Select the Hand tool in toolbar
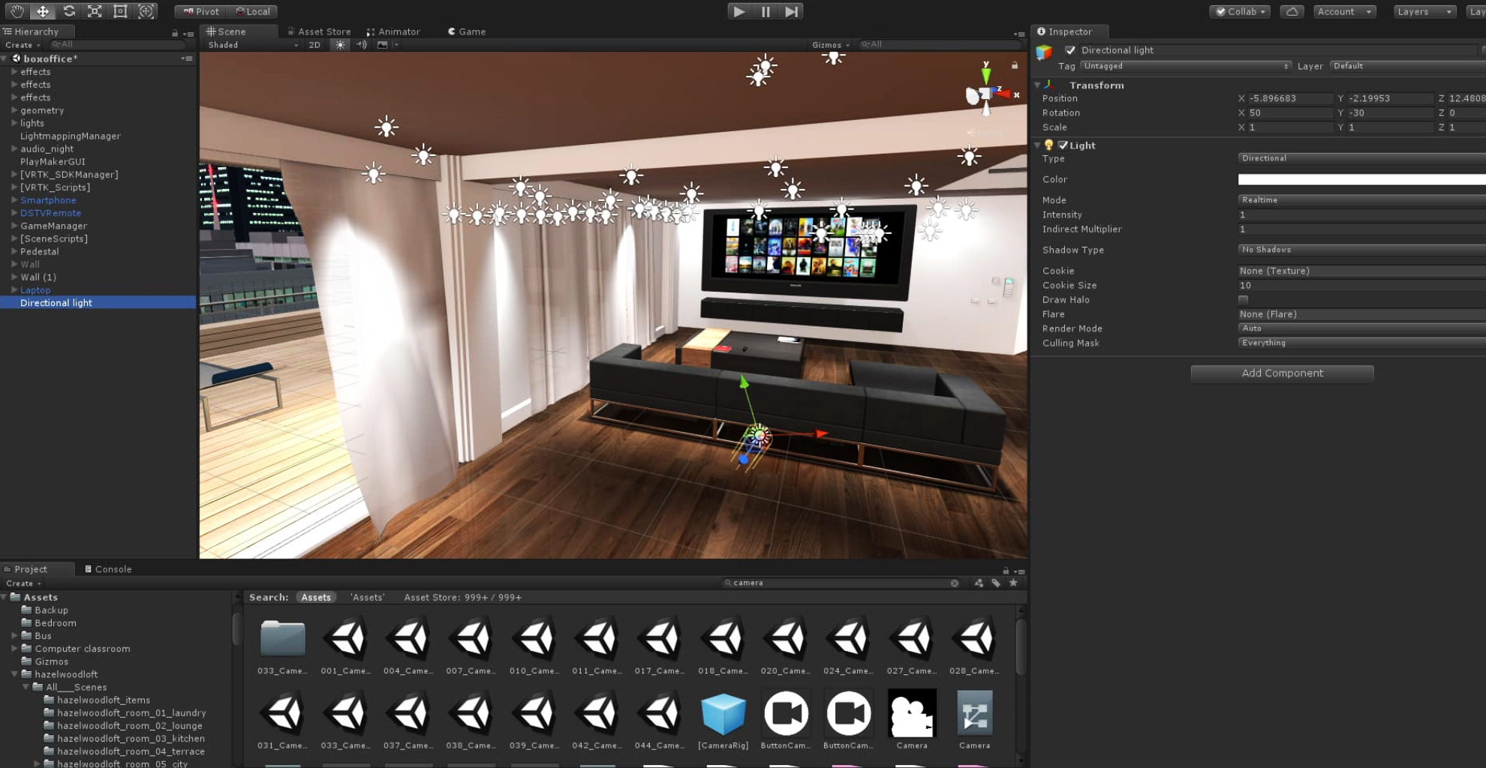 pyautogui.click(x=17, y=11)
